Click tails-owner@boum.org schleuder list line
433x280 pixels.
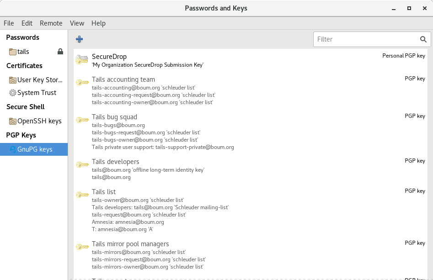click(138, 200)
